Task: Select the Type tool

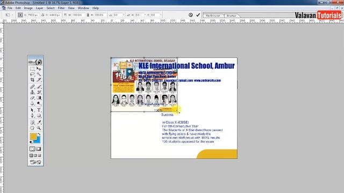Action: (x=39, y=110)
